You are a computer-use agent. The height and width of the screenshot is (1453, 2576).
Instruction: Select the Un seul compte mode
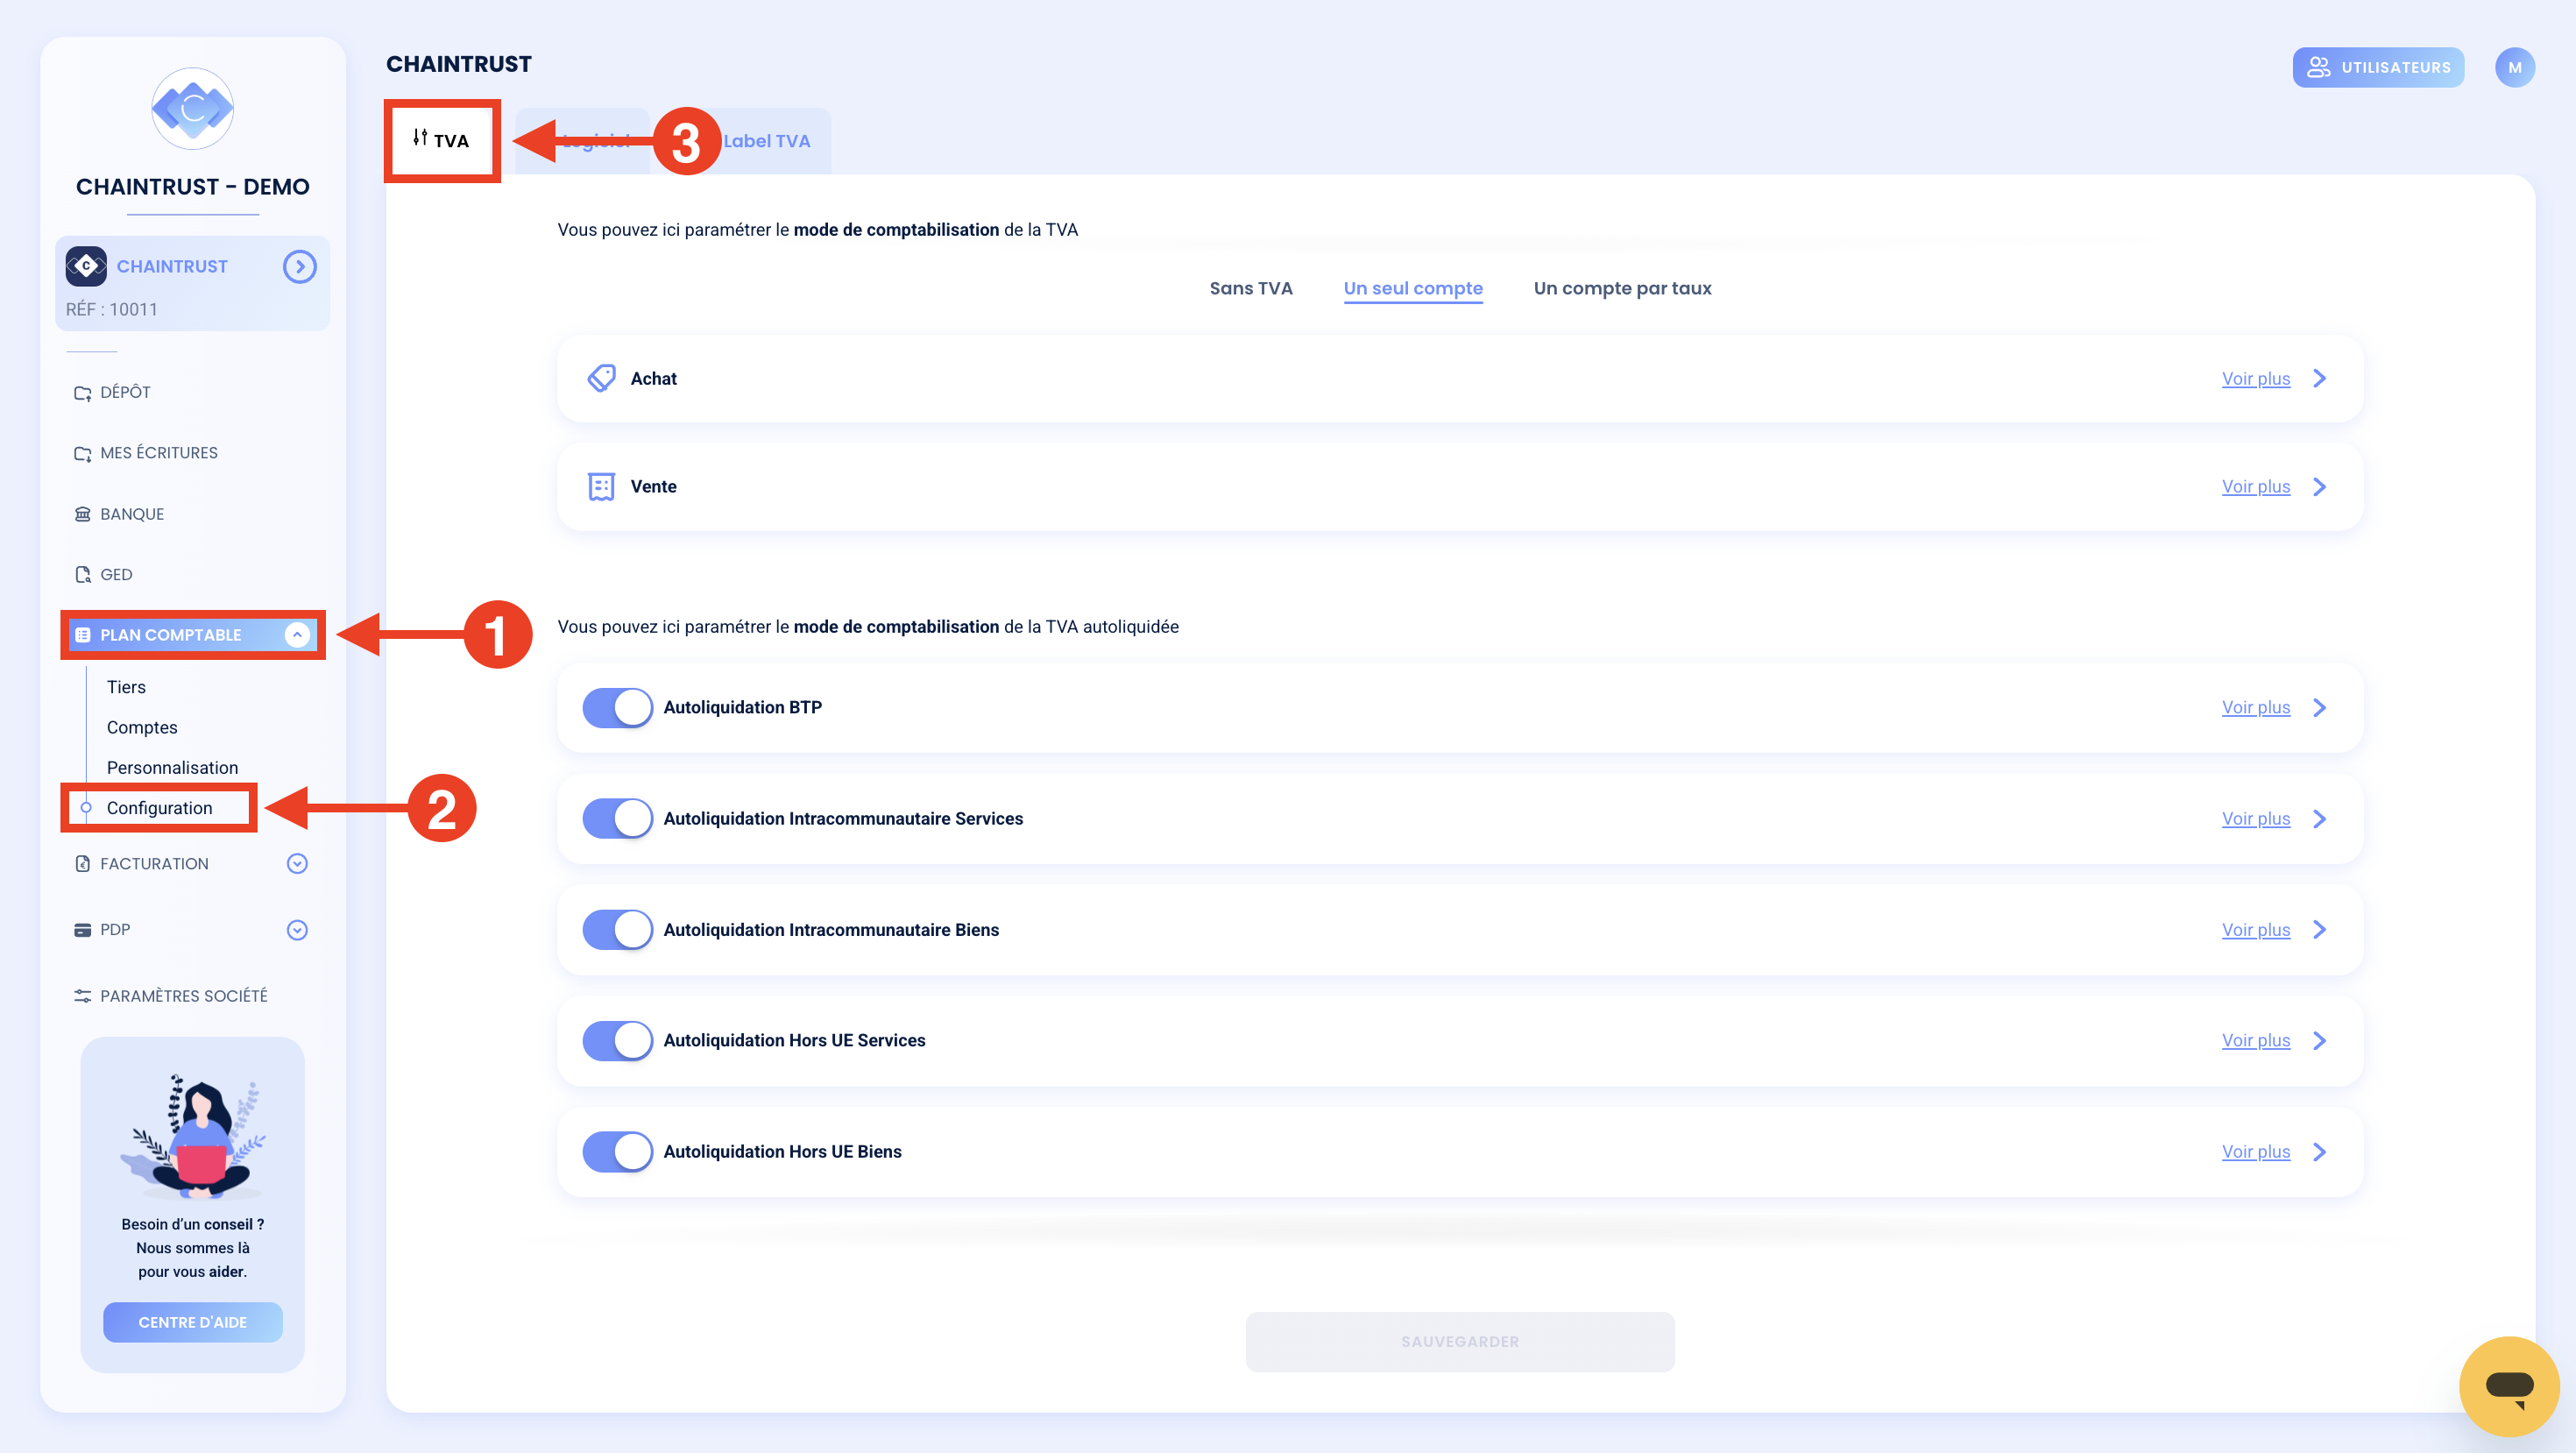click(x=1413, y=288)
